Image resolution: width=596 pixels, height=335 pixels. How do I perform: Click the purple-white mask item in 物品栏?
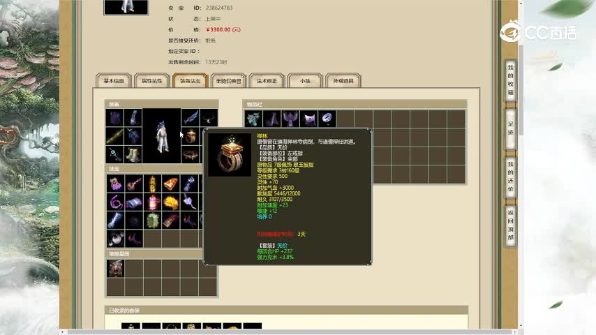click(x=308, y=119)
